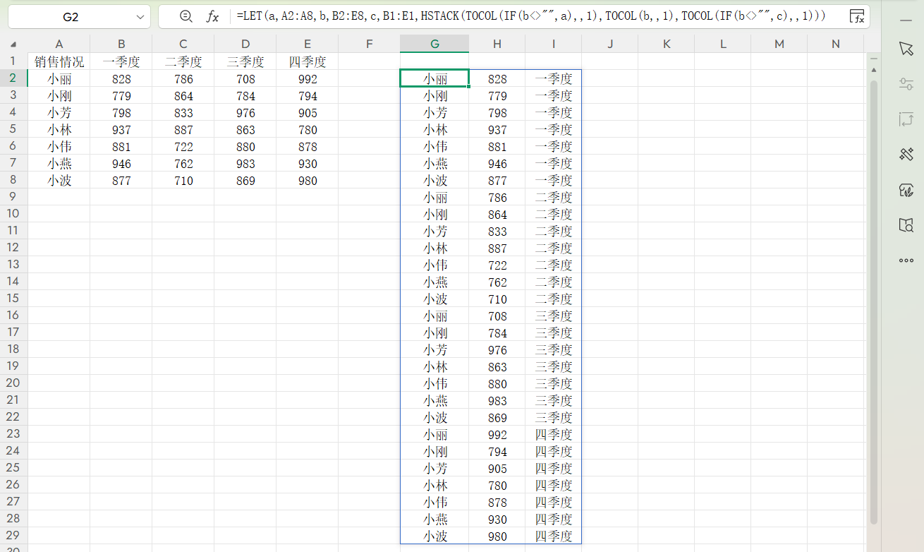Click the magnifier icon beside the formula bar
924x552 pixels.
tap(184, 16)
